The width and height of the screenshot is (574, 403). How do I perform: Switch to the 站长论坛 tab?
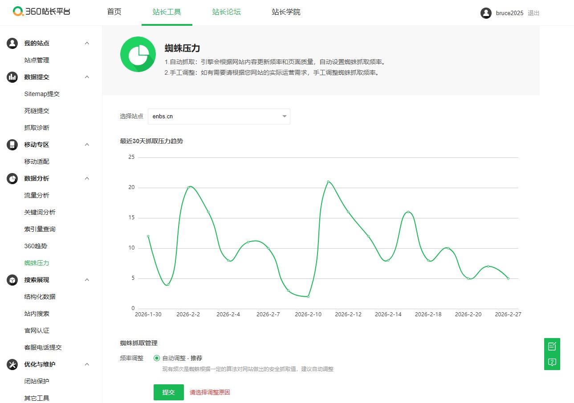[226, 12]
